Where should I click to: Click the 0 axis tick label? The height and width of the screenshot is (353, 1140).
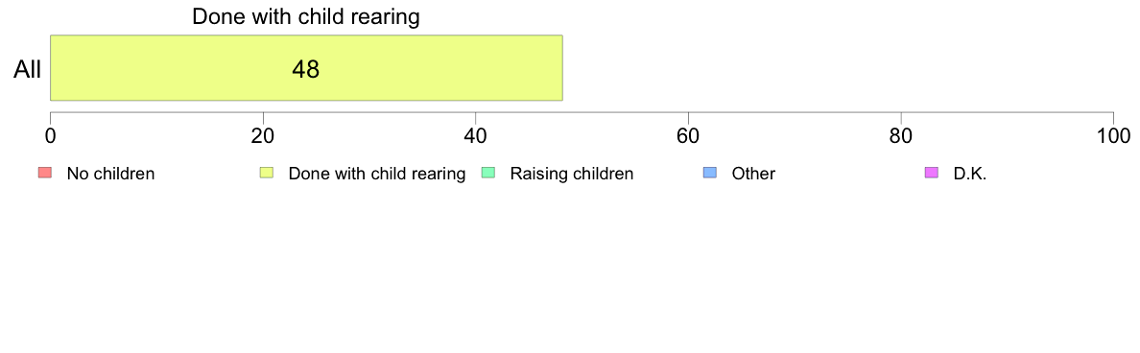point(50,136)
